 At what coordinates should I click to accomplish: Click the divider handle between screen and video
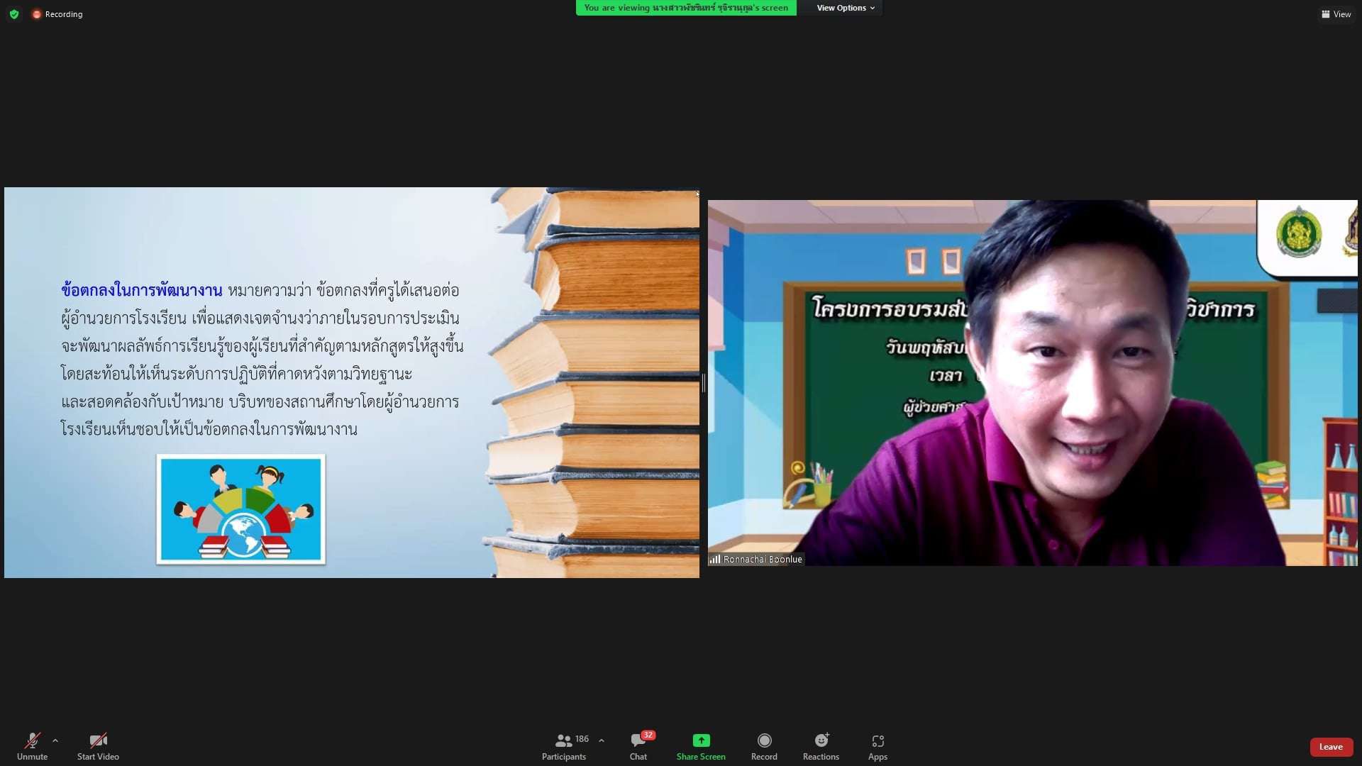tap(703, 383)
